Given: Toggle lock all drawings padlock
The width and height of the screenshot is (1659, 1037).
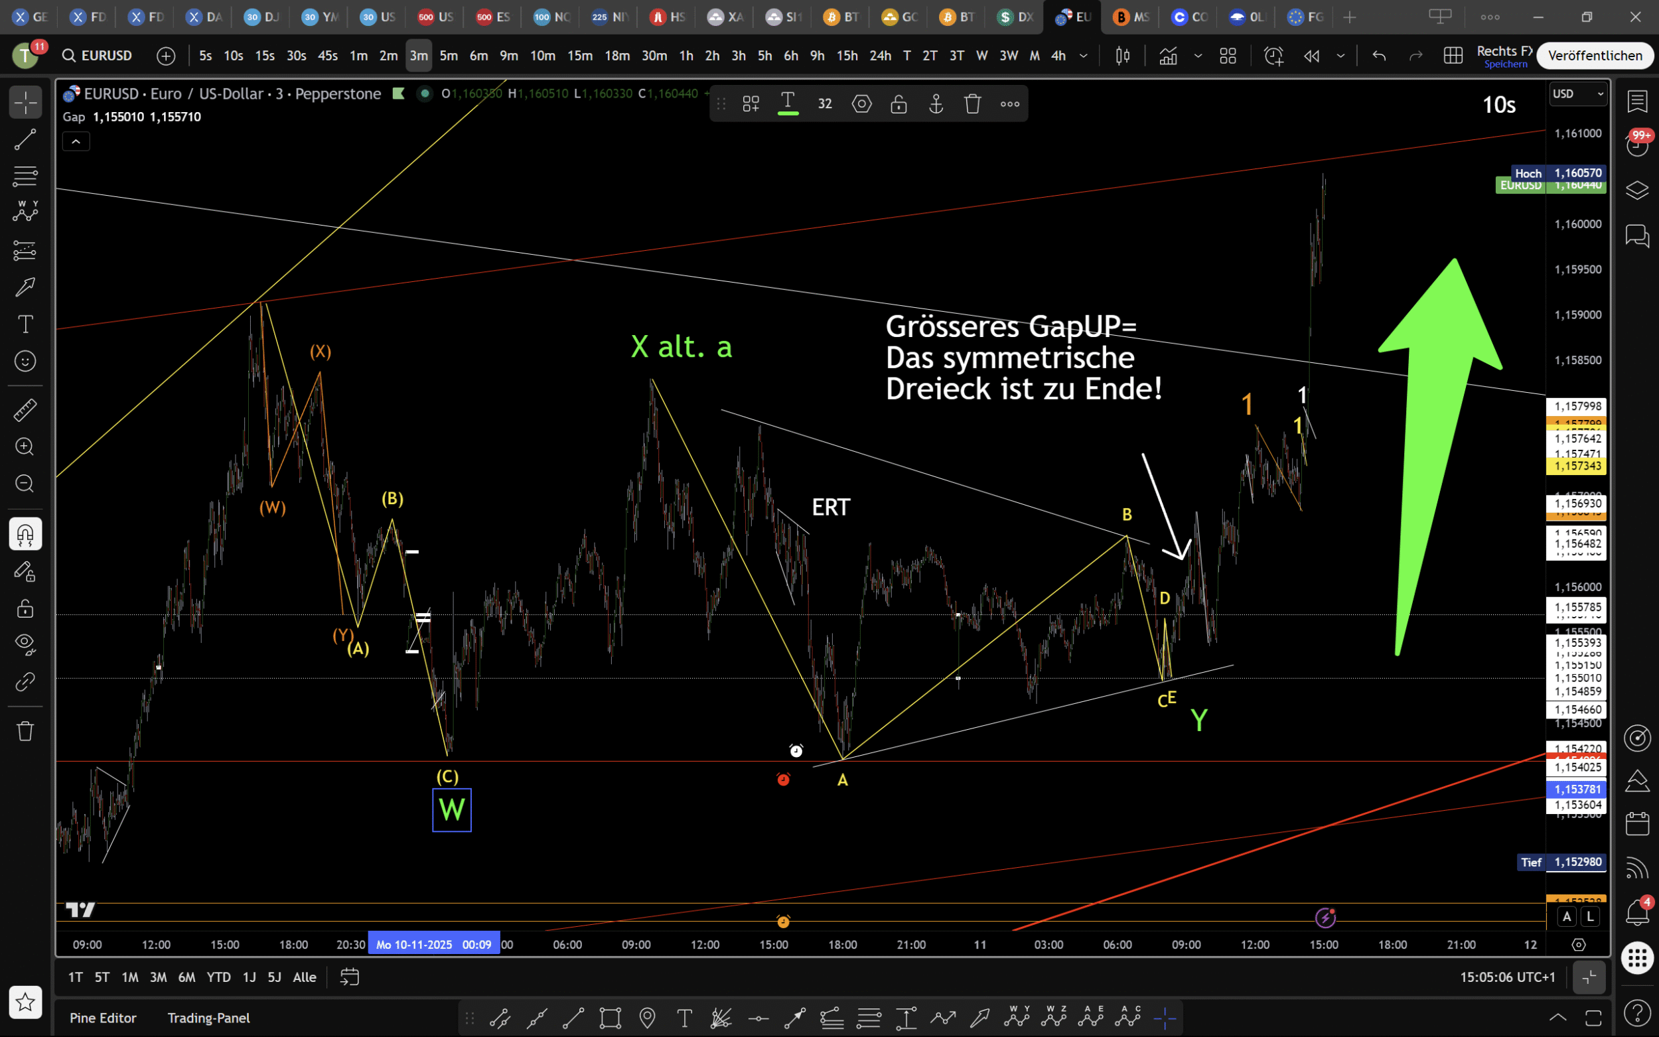Looking at the screenshot, I should tap(25, 608).
